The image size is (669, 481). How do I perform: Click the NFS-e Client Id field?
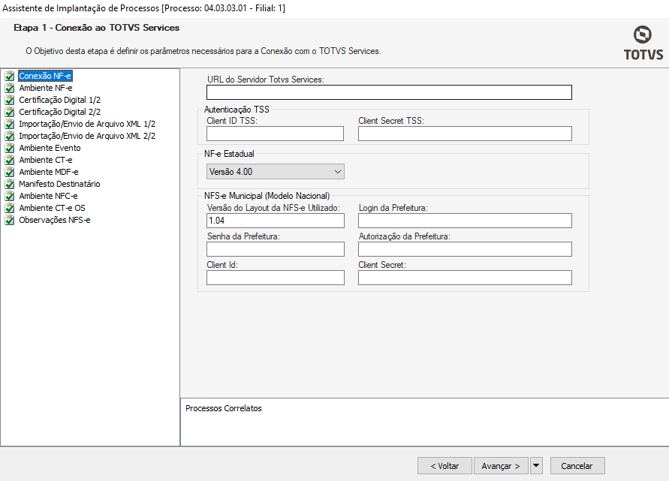276,278
